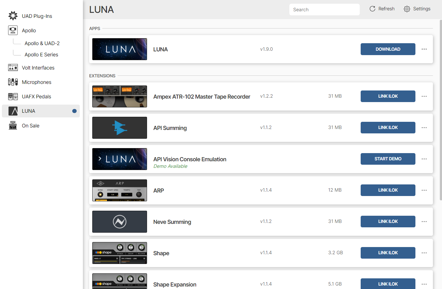Click START DEMO for API Vision Console
This screenshot has height=289, width=442.
point(388,159)
